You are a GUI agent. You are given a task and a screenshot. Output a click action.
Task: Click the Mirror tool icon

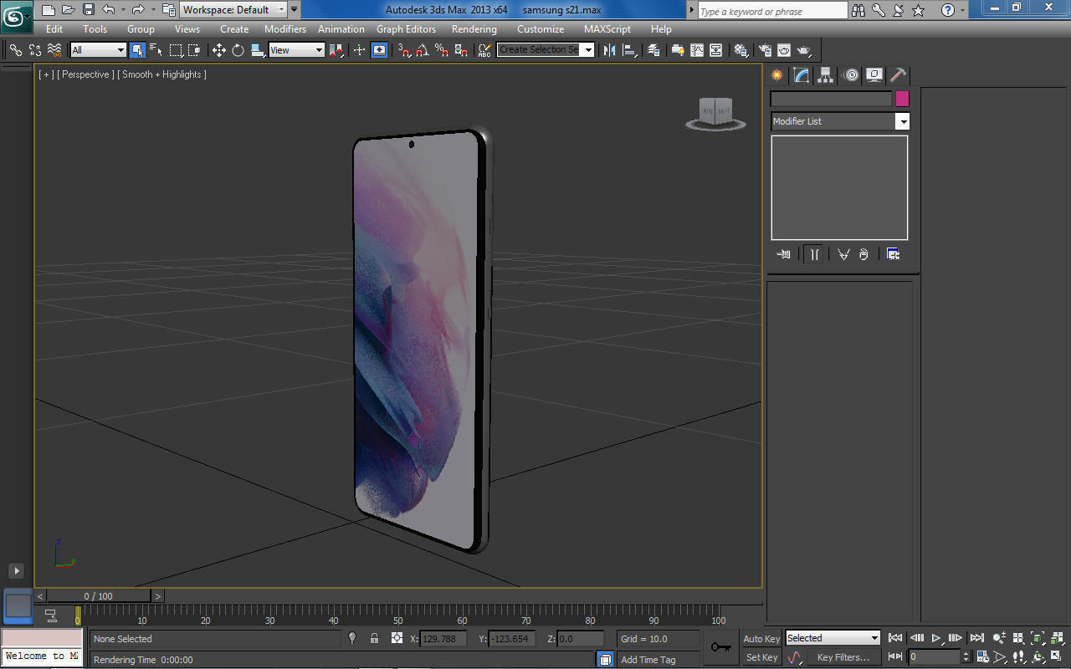609,50
